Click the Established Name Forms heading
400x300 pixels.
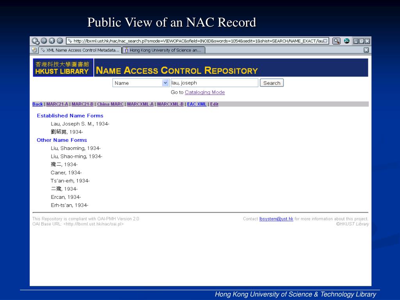pos(70,116)
